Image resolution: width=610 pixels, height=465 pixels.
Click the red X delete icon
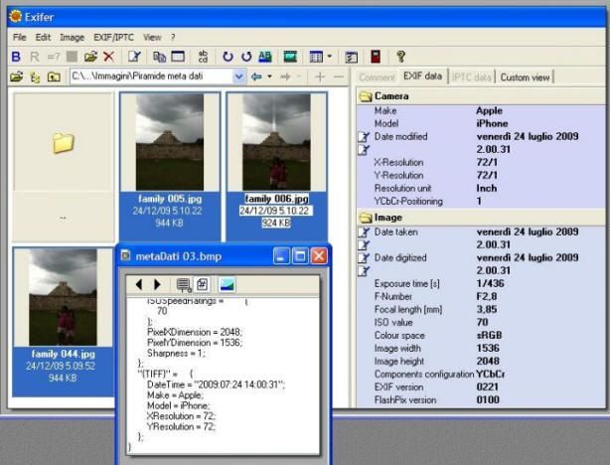pyautogui.click(x=109, y=57)
